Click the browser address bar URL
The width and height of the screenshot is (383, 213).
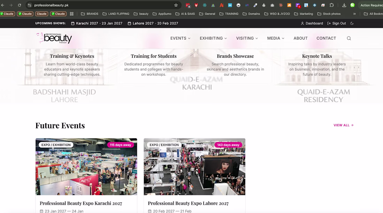click(51, 5)
